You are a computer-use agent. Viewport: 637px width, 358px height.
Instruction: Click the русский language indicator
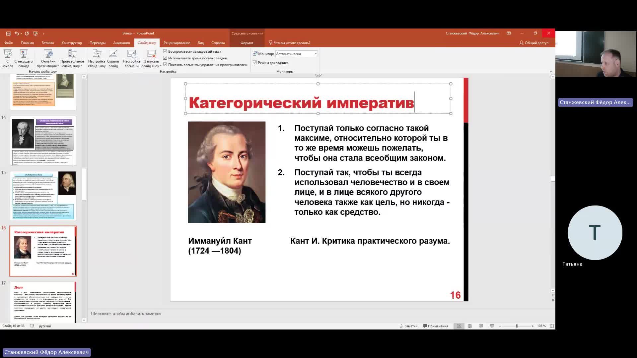[x=45, y=326]
